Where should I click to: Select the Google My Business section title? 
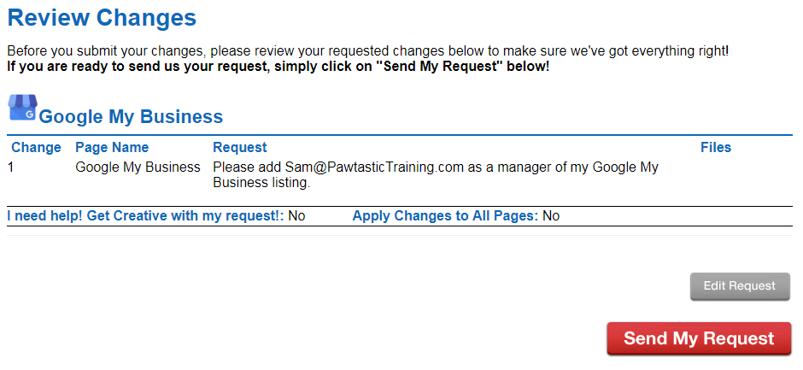[x=131, y=117]
